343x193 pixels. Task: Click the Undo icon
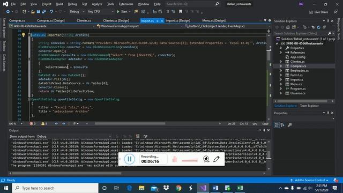point(51,12)
